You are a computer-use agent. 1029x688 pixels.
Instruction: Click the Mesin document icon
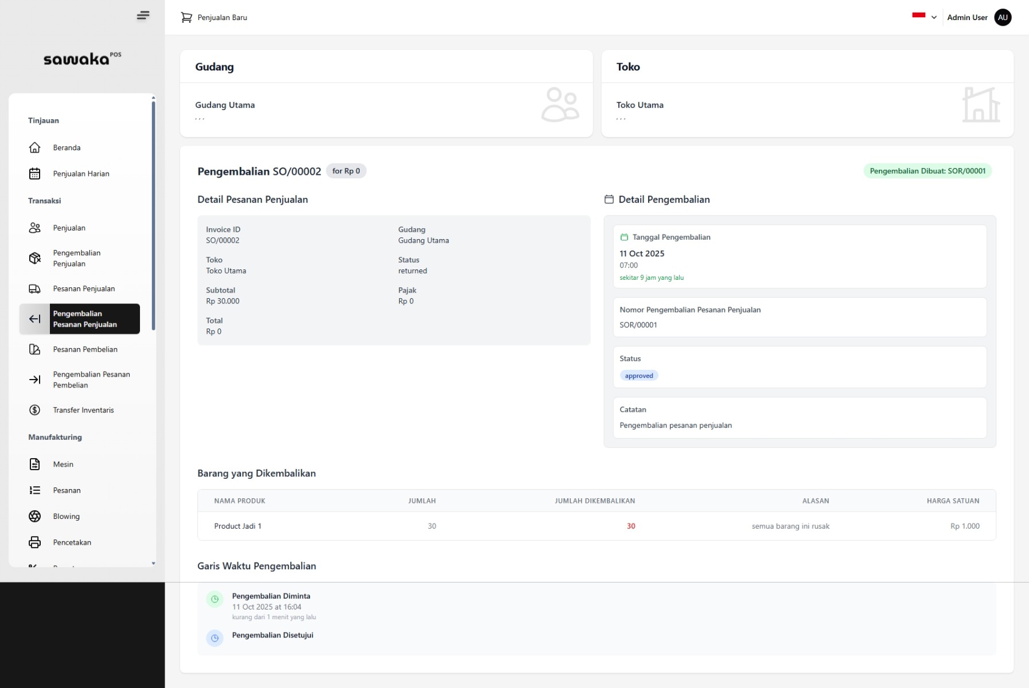click(x=35, y=464)
